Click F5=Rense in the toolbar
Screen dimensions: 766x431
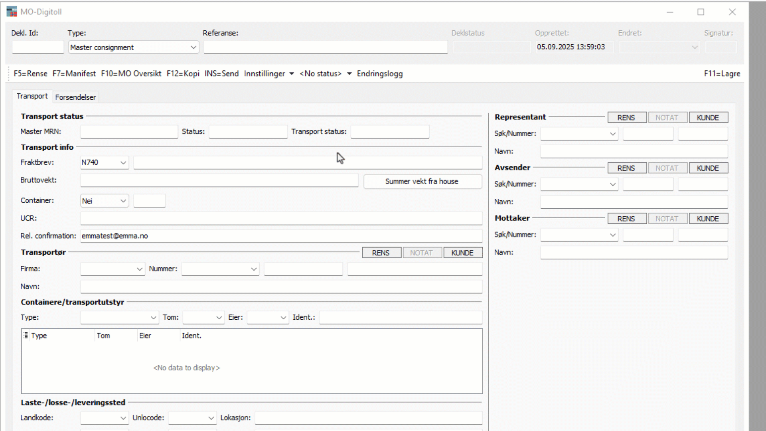pyautogui.click(x=30, y=73)
